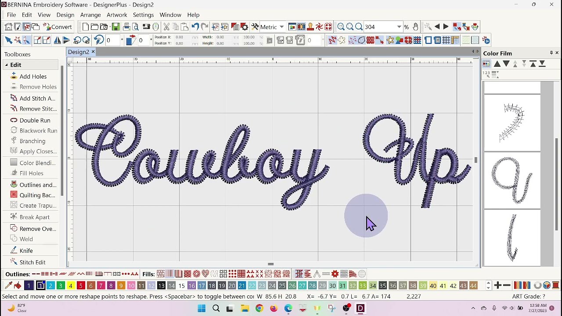Viewport: 562px width, 316px height.
Task: Toggle the Show Grid icon
Action: click(447, 40)
